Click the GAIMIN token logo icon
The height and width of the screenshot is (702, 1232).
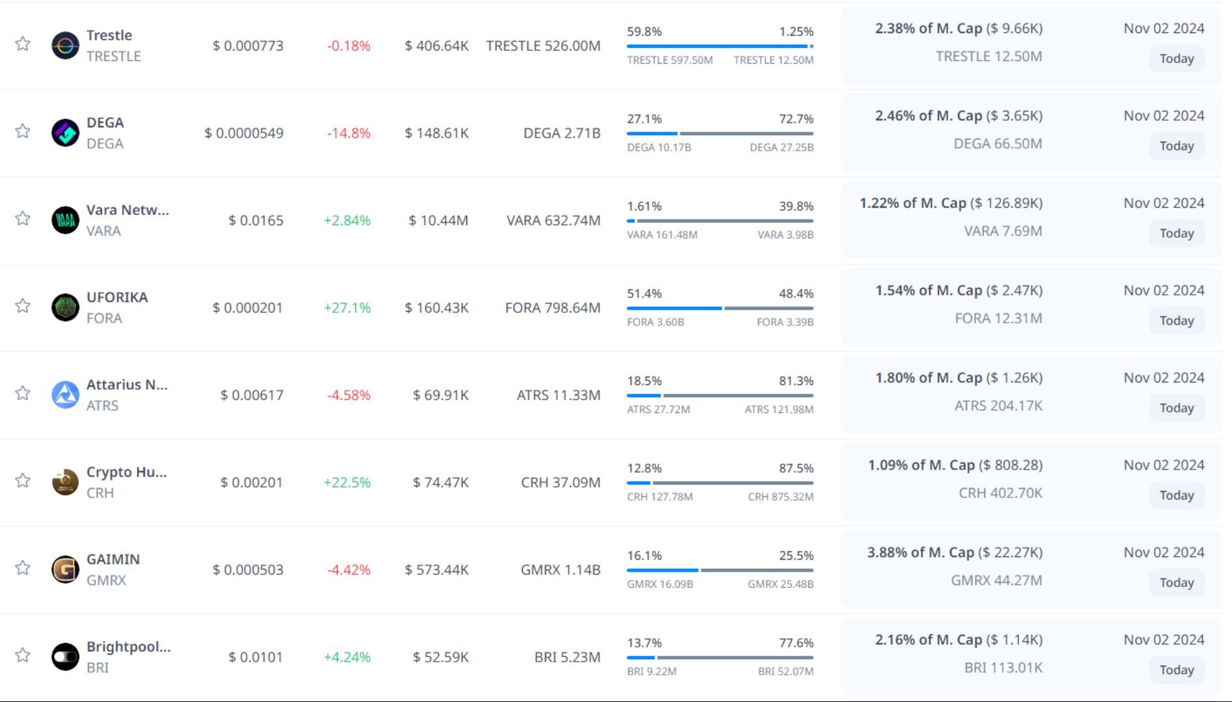(x=65, y=570)
